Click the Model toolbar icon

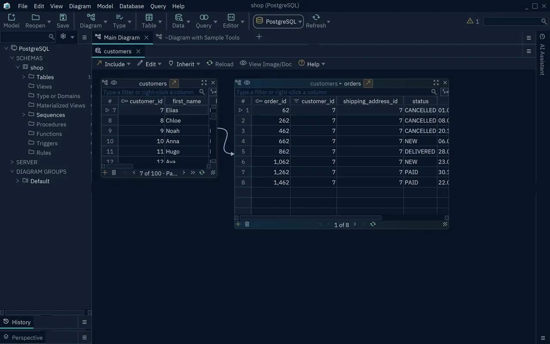pos(11,18)
